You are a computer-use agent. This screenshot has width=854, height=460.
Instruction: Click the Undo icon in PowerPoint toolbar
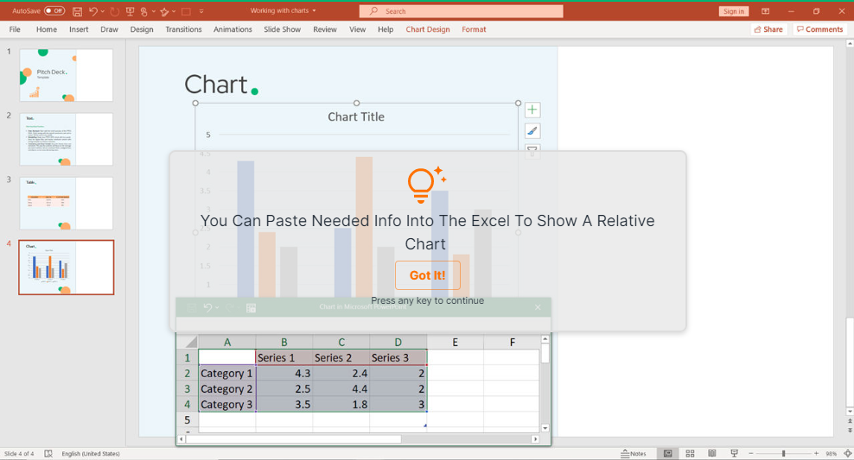point(93,11)
